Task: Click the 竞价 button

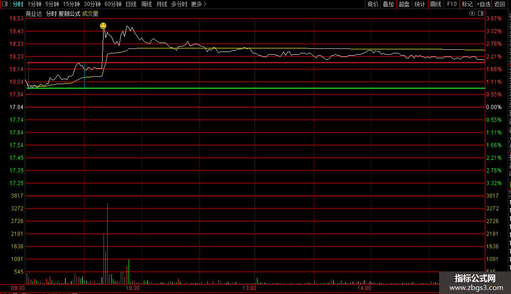Action: pos(373,4)
